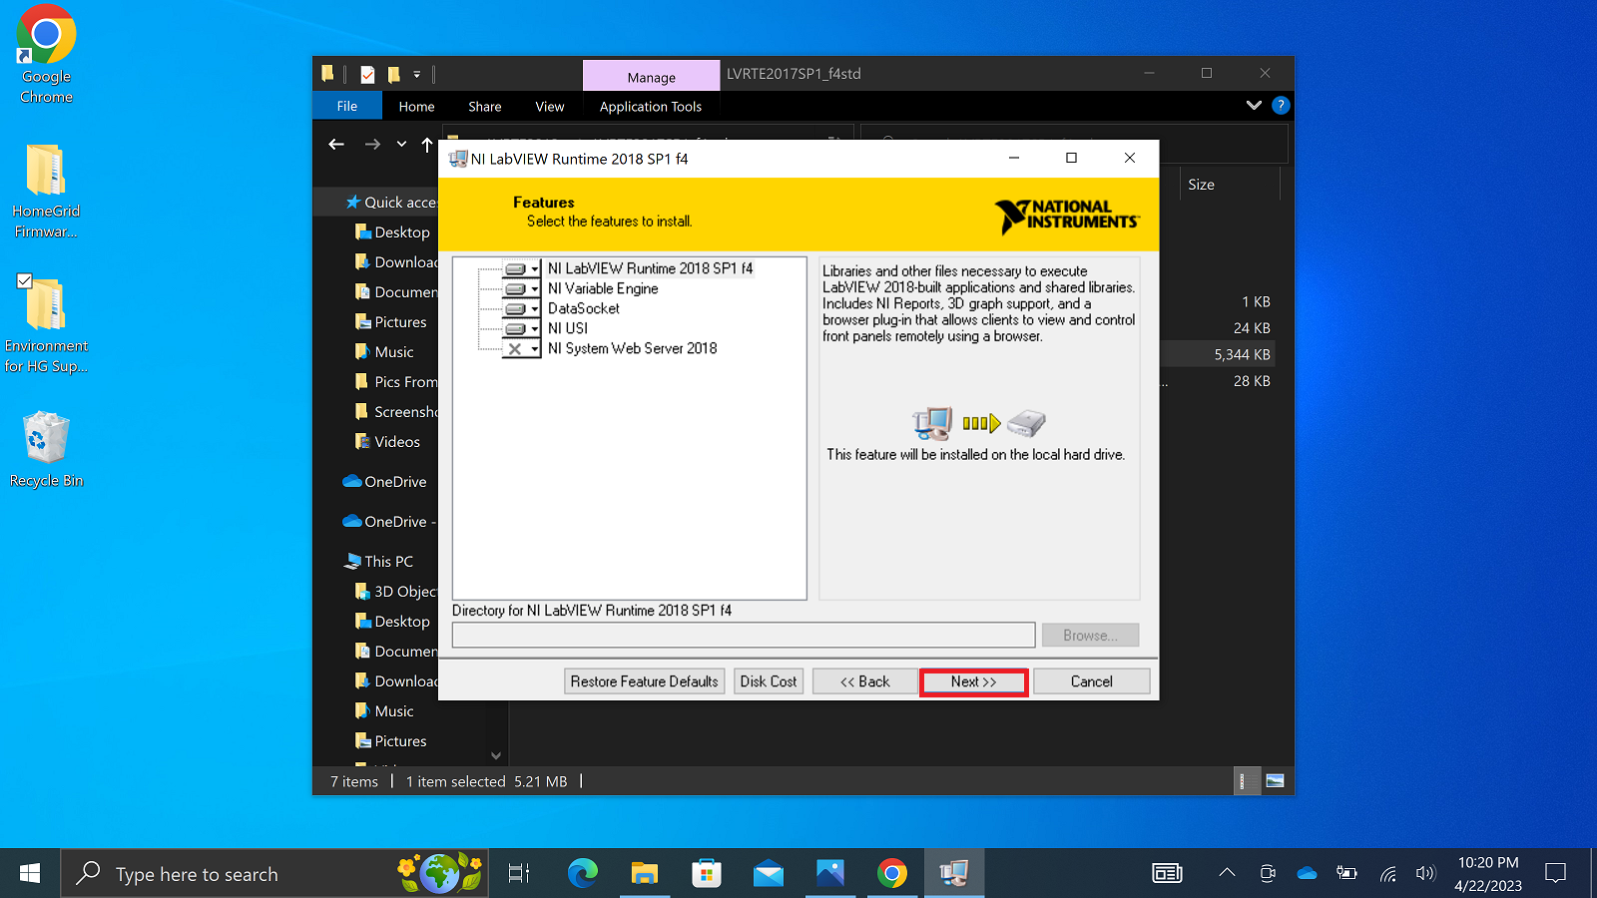Click the Manage contextual tab
1597x898 pixels.
(652, 76)
